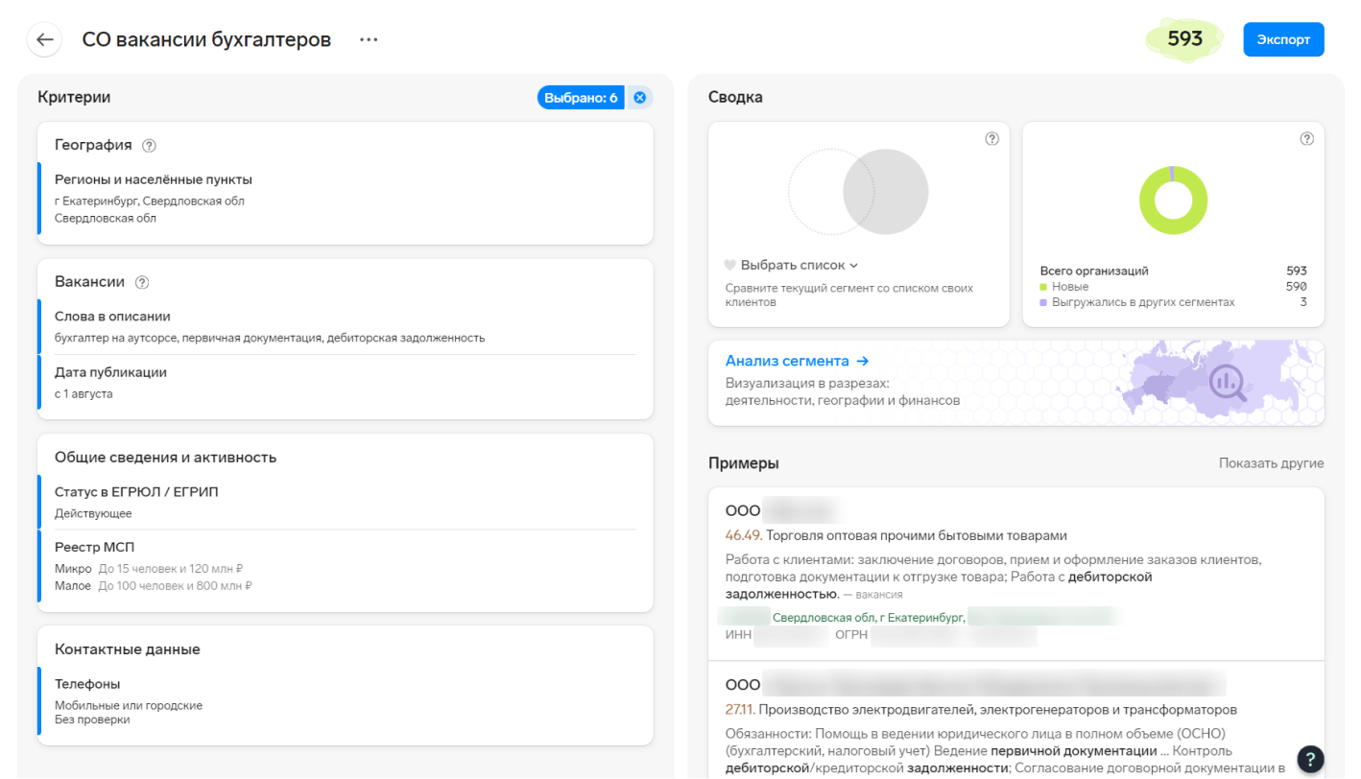
Task: Click the Контактные данные heading
Action: pos(127,649)
